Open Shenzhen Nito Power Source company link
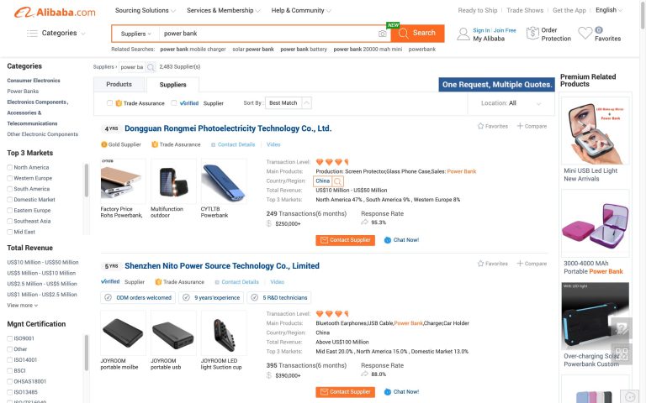 pos(222,265)
